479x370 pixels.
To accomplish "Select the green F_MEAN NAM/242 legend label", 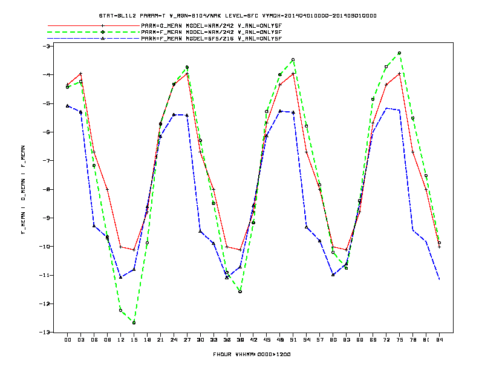I will pos(212,32).
